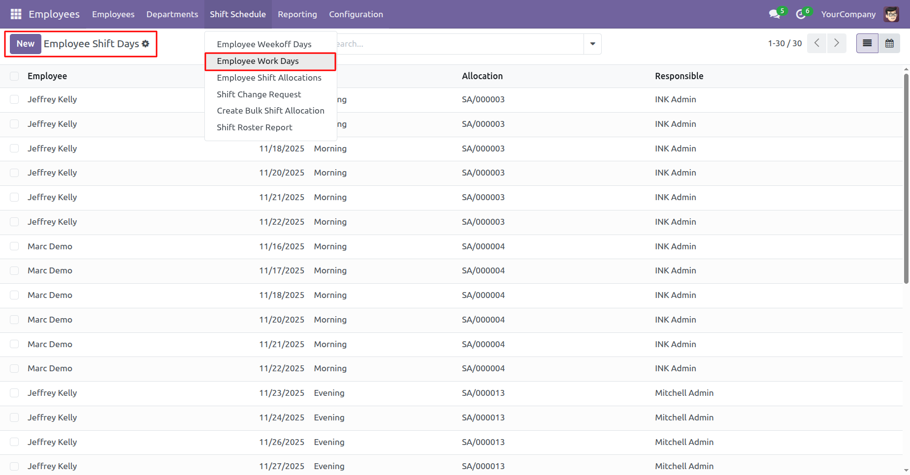The image size is (910, 475).
Task: Click Evening in the 11/27/2025 row
Action: [x=329, y=466]
